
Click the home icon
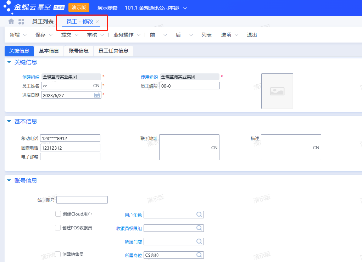(10, 21)
